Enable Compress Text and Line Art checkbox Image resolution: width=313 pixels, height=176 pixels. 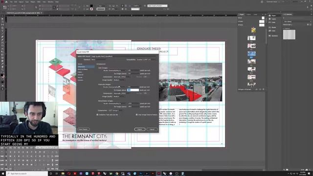[x=97, y=115]
